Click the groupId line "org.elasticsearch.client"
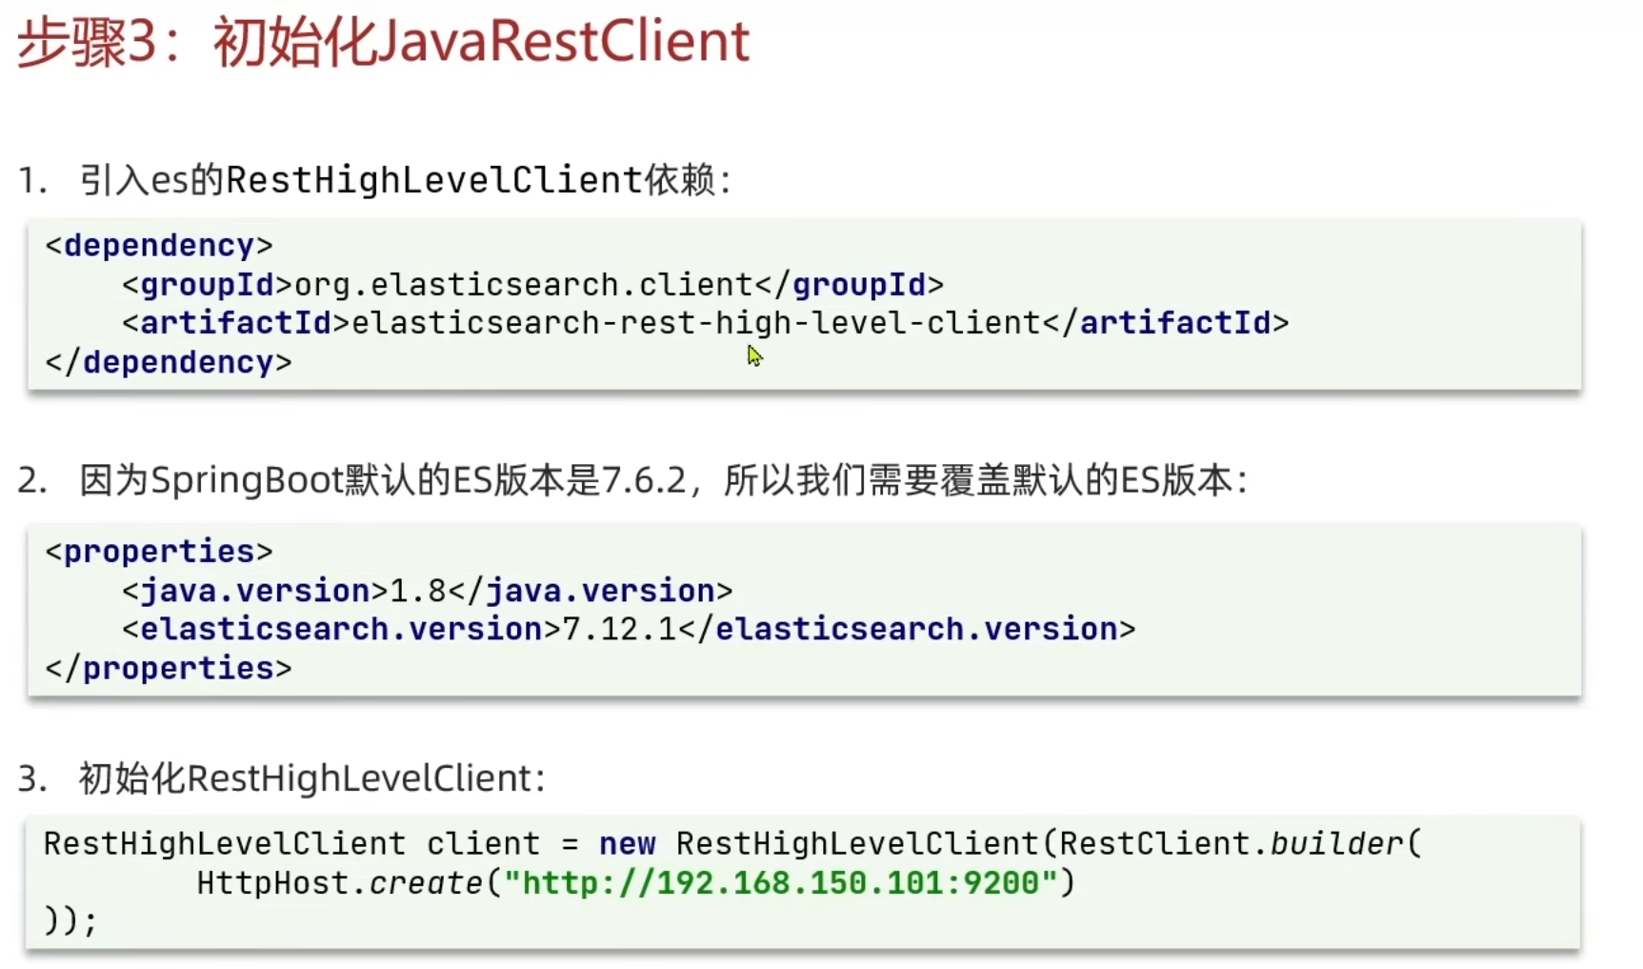Image resolution: width=1643 pixels, height=969 pixels. tap(532, 285)
